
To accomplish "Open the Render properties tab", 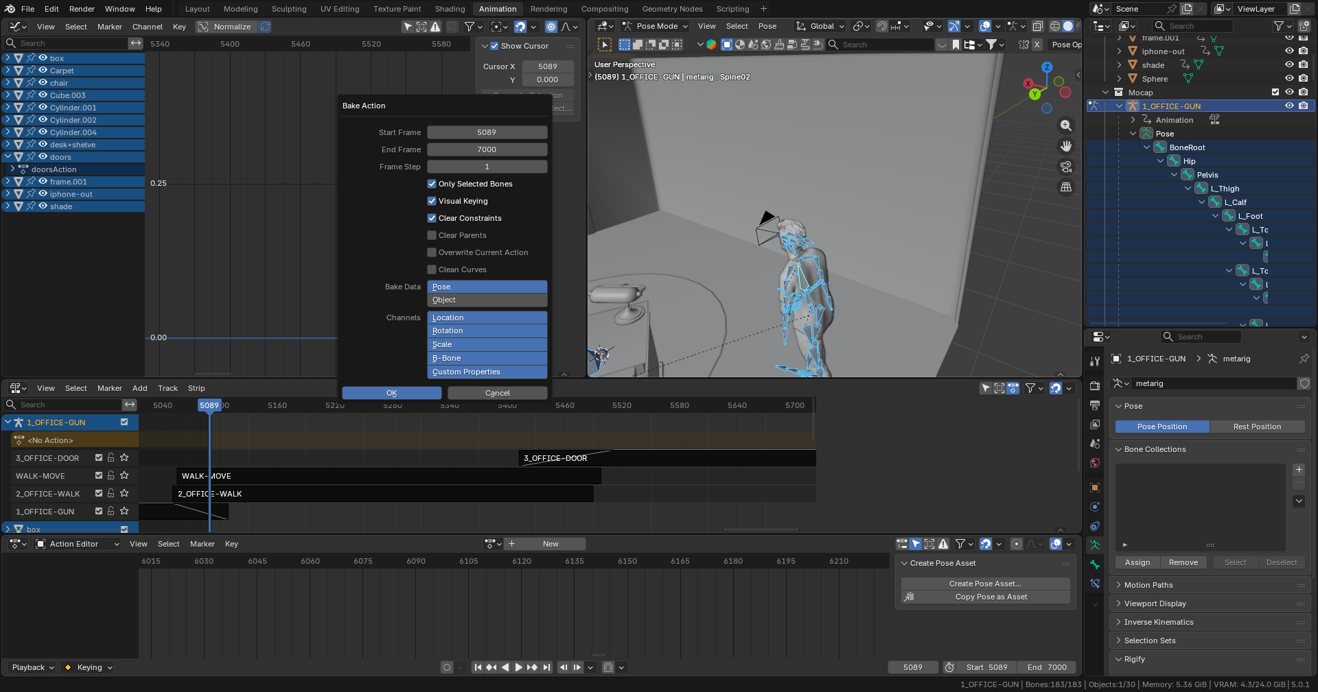I will click(1095, 386).
